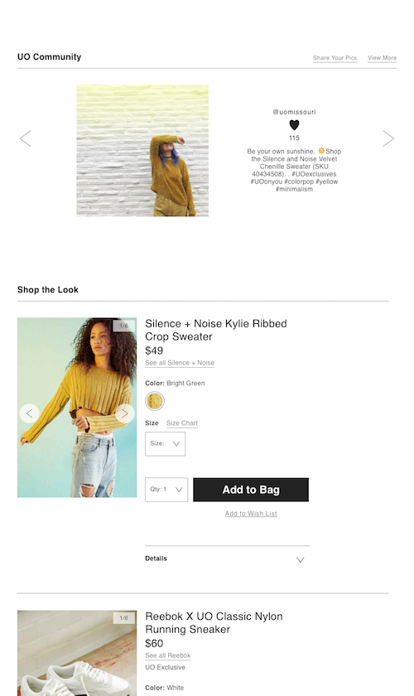Go to previous community photo arrow
Screen dimensions: 414x696
pos(26,138)
